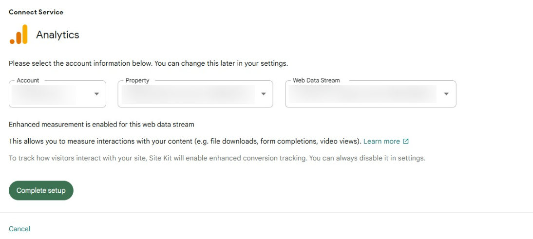Image resolution: width=533 pixels, height=239 pixels.
Task: Click the Web Data Stream field label
Action: pyautogui.click(x=316, y=80)
